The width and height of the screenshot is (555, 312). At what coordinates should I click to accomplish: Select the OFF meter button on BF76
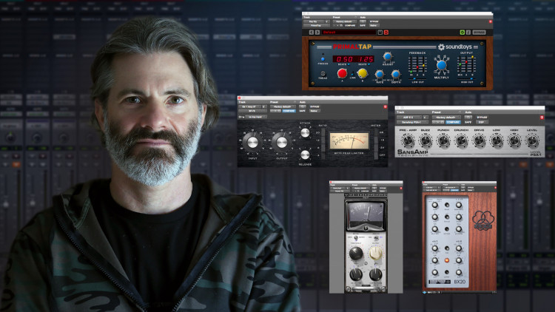pos(376,155)
